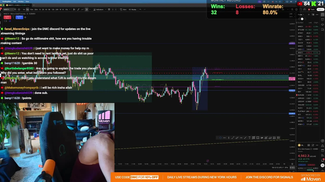
Task: Click the Trade button
Action: (311, 10)
